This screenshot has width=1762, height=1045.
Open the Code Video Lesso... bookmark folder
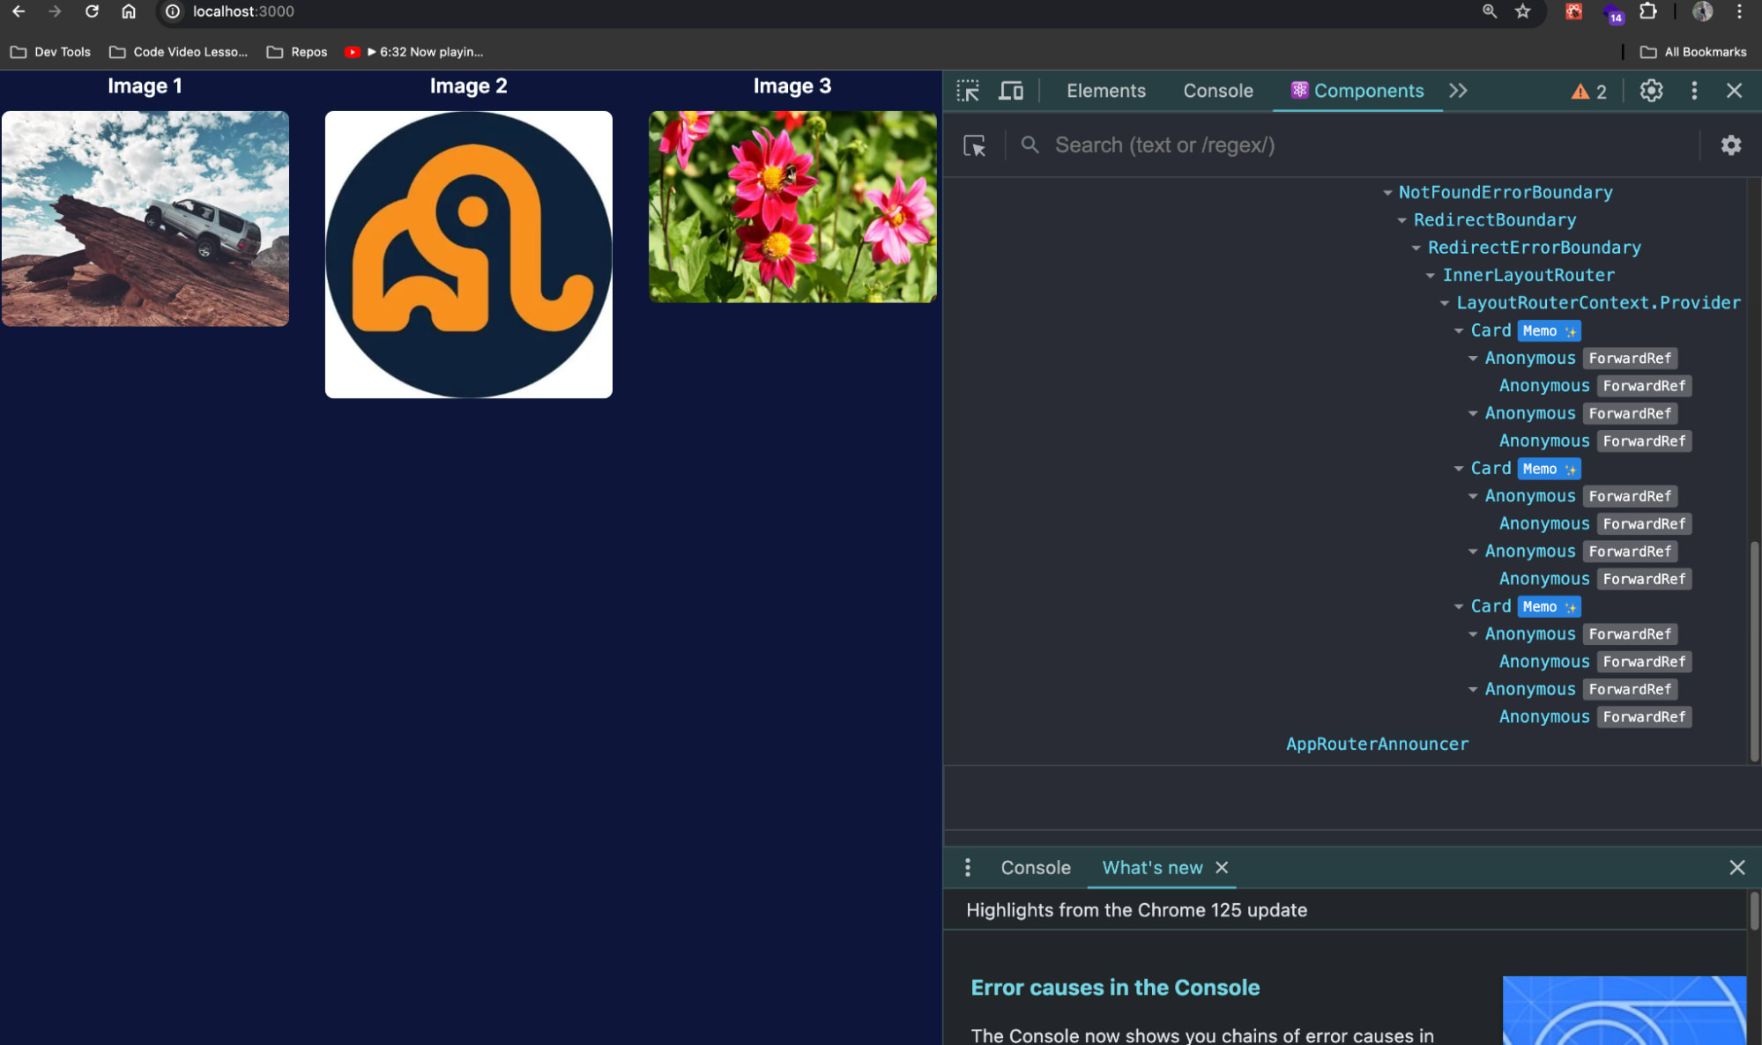coord(178,52)
